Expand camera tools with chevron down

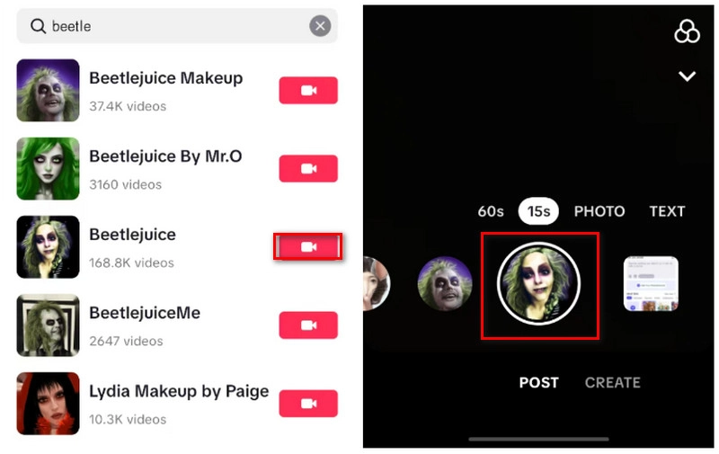coord(687,76)
